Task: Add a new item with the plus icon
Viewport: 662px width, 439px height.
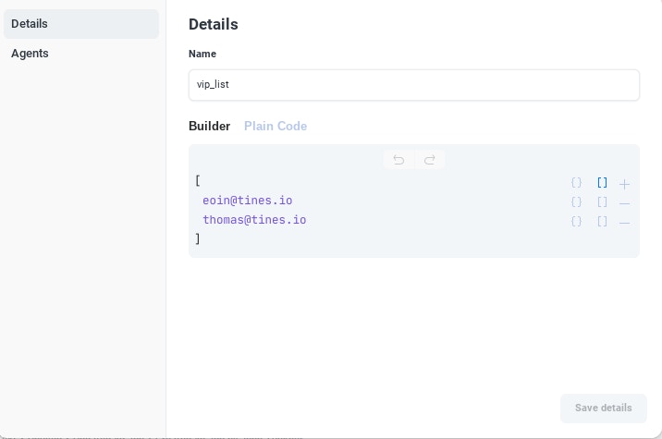Action: [x=625, y=184]
